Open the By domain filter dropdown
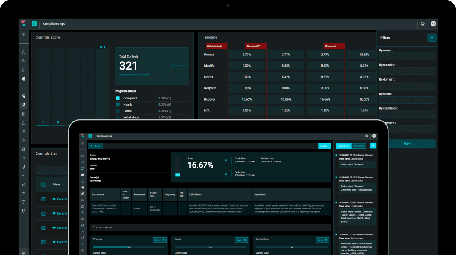 tap(407, 86)
